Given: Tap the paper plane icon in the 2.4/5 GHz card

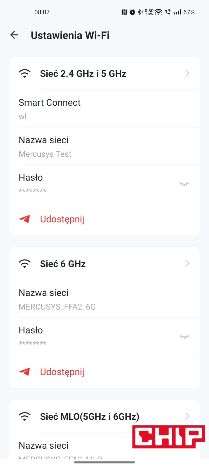Looking at the screenshot, I should click(x=25, y=219).
